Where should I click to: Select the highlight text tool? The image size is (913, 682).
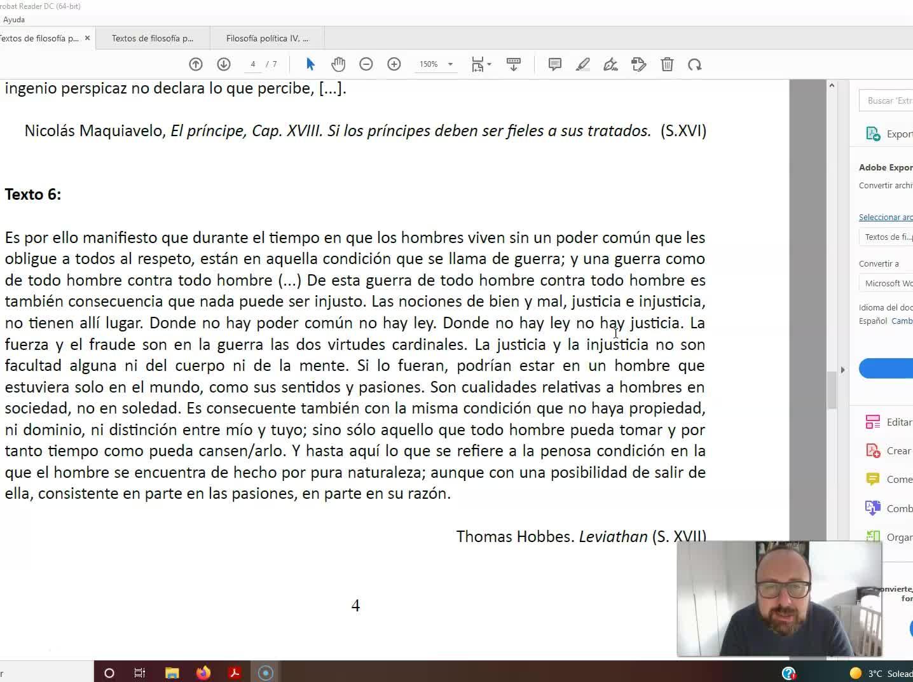583,64
